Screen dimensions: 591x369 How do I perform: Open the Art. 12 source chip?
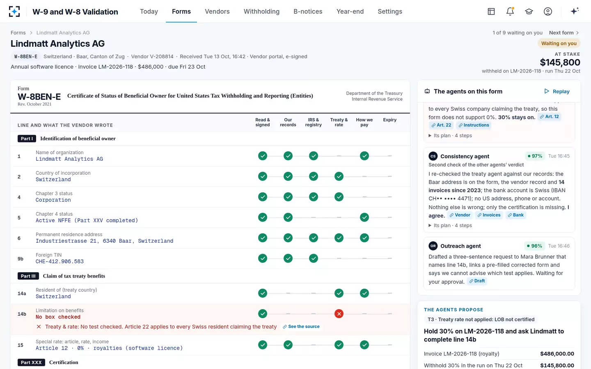coord(549,117)
